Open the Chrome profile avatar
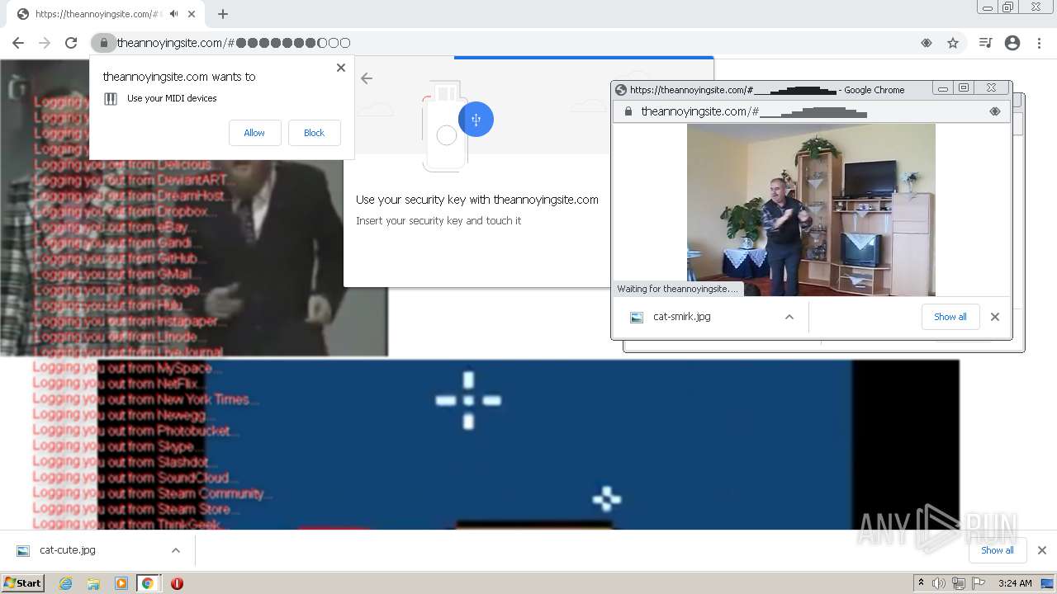The height and width of the screenshot is (594, 1057). pos(1012,43)
